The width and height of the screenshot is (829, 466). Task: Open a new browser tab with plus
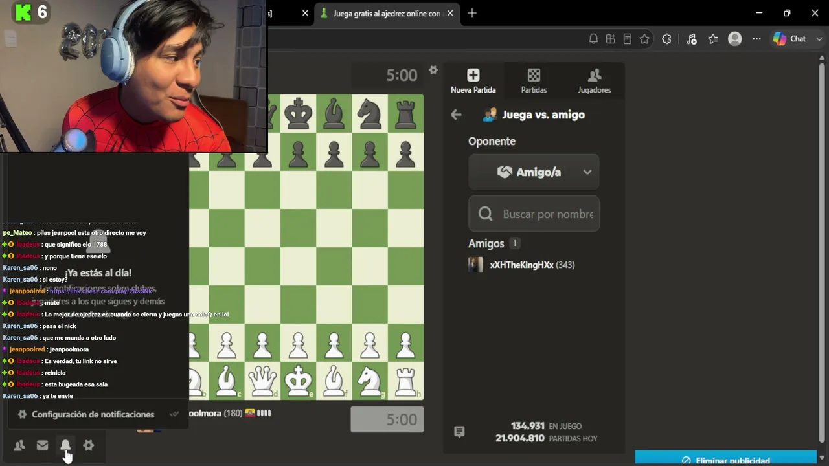coord(471,13)
